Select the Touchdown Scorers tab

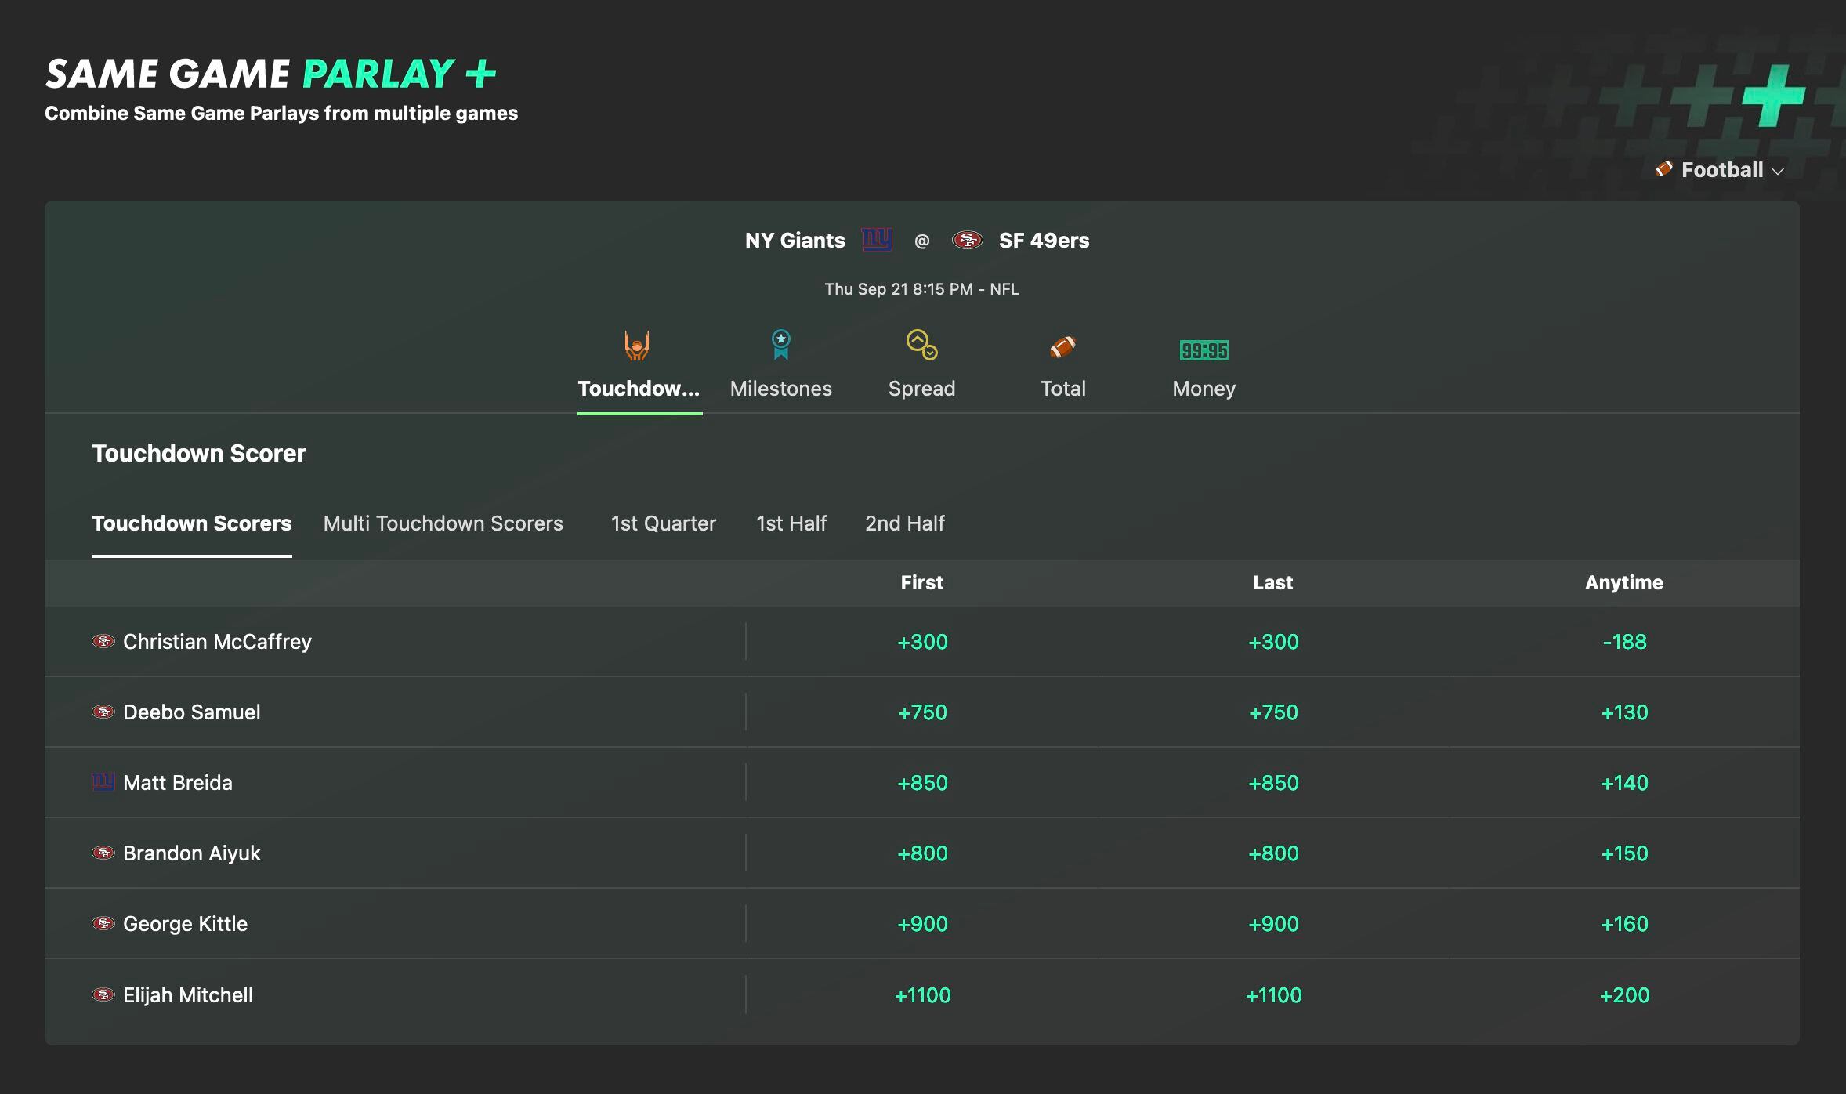point(191,521)
